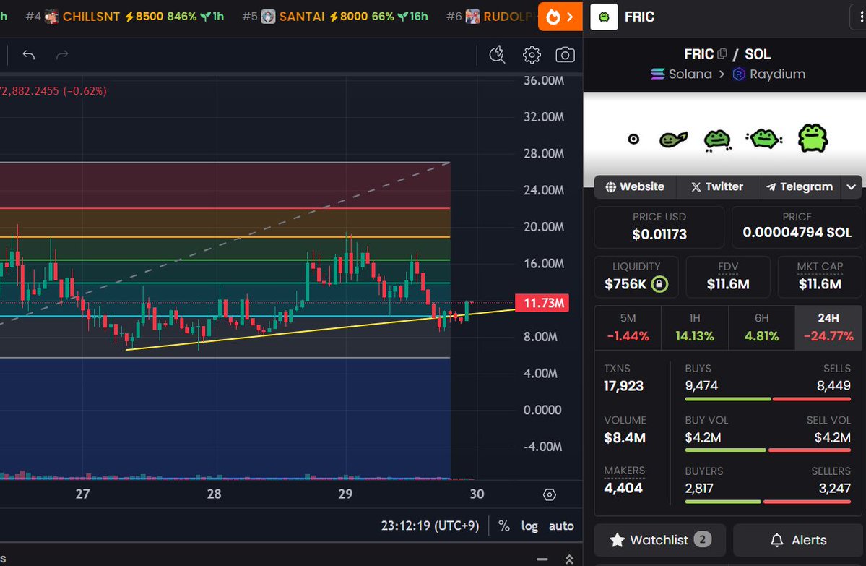The image size is (866, 566).
Task: Open trending token #5 SANTAI
Action: point(335,17)
